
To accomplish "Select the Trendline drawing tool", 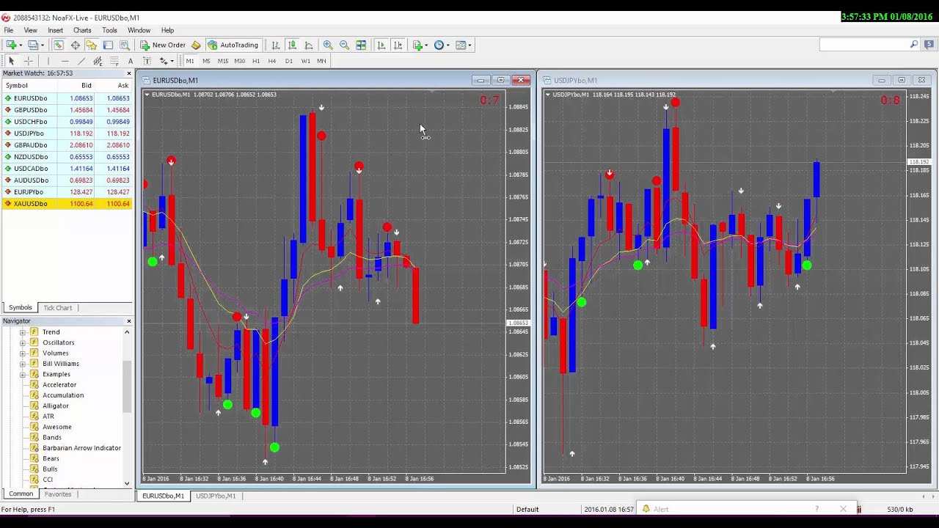I will (x=81, y=61).
